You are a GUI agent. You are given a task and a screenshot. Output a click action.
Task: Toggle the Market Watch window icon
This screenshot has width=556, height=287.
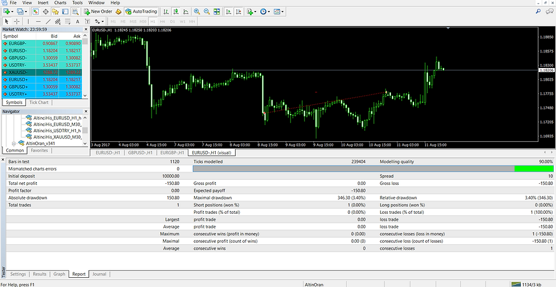click(35, 12)
